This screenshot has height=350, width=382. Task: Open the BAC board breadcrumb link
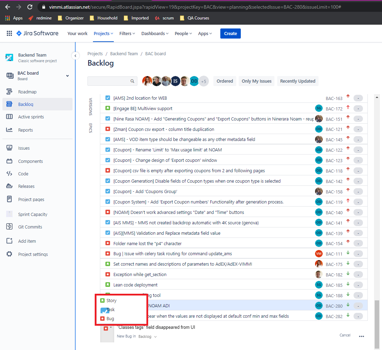pos(155,53)
